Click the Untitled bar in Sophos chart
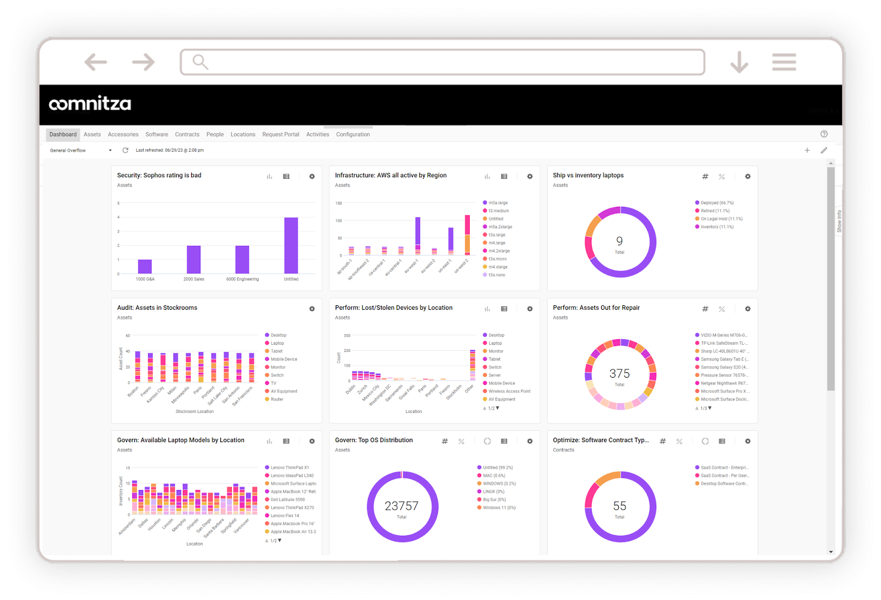881x600 pixels. tap(291, 245)
